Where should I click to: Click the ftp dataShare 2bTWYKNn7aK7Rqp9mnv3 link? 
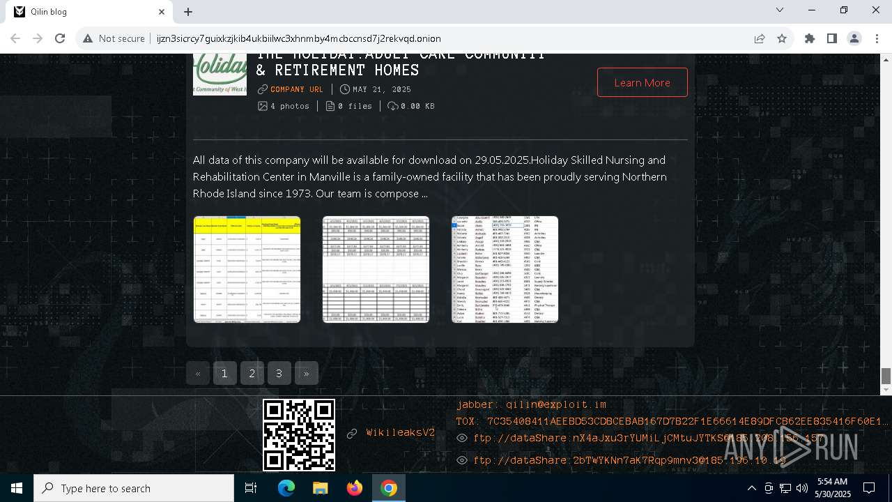click(629, 460)
